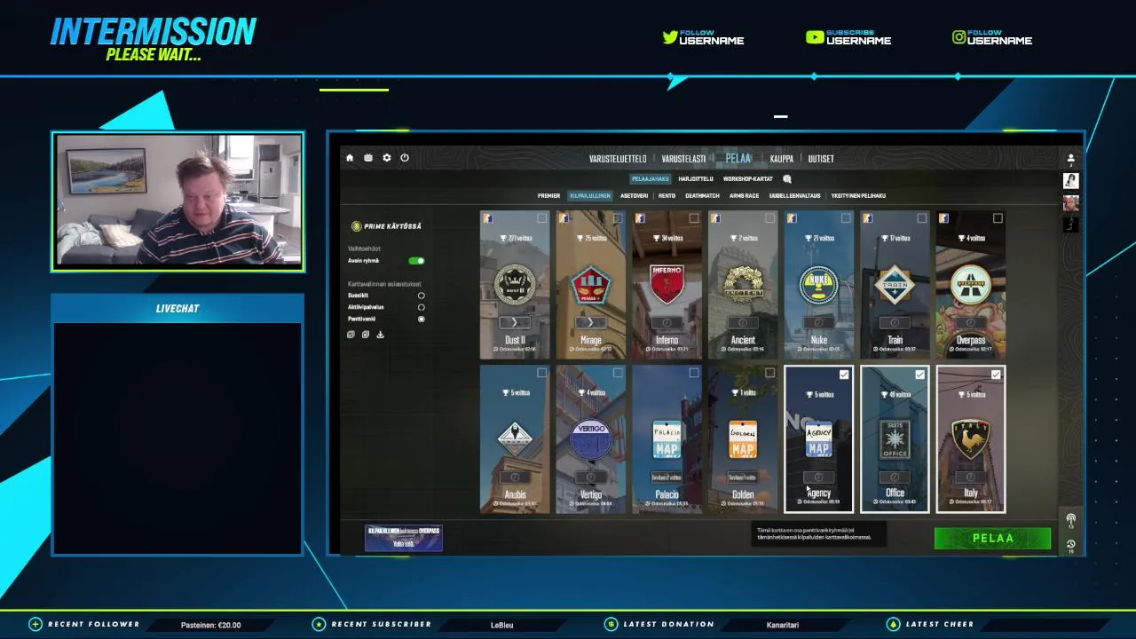Screen dimensions: 1136x639
Task: Check the Anubis map checkbox
Action: [542, 373]
